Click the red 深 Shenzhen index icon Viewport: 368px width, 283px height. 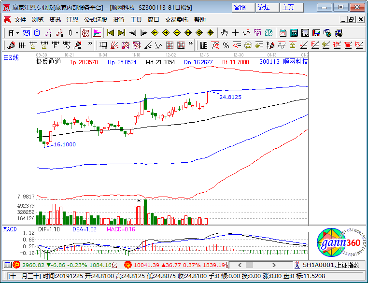(127, 265)
